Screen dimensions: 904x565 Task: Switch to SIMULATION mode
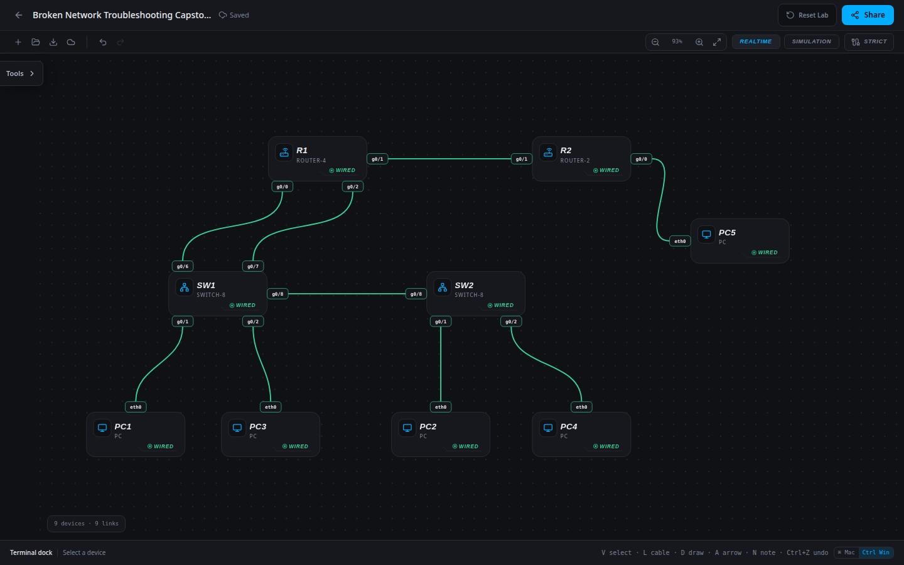tap(812, 42)
